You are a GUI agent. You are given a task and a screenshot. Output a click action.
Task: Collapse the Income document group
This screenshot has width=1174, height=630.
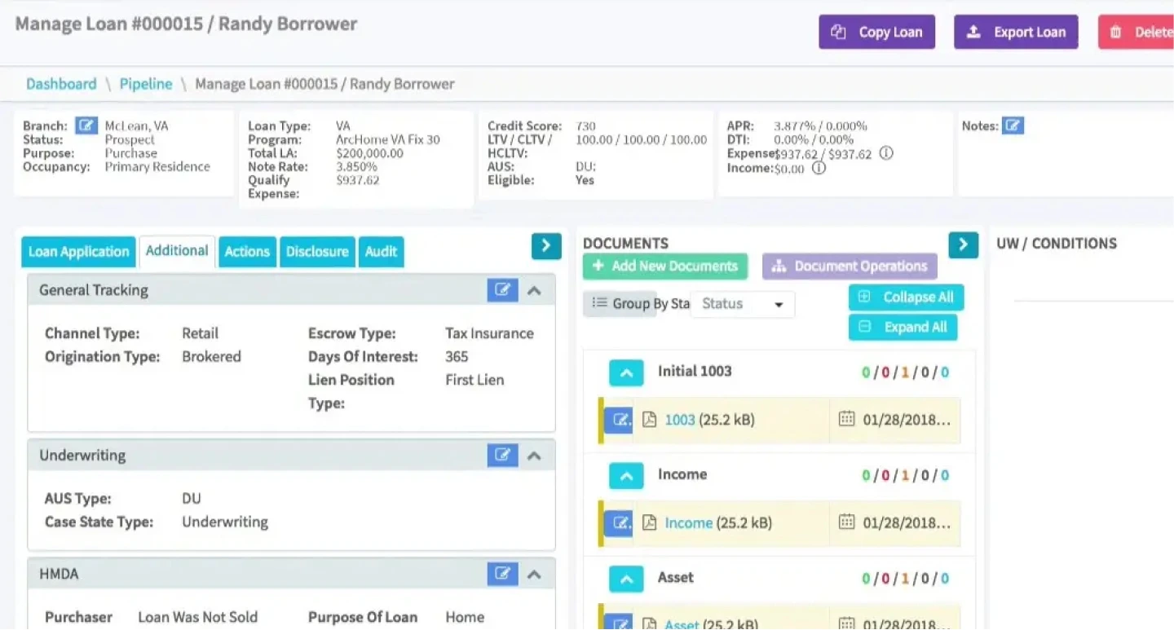pyautogui.click(x=626, y=476)
